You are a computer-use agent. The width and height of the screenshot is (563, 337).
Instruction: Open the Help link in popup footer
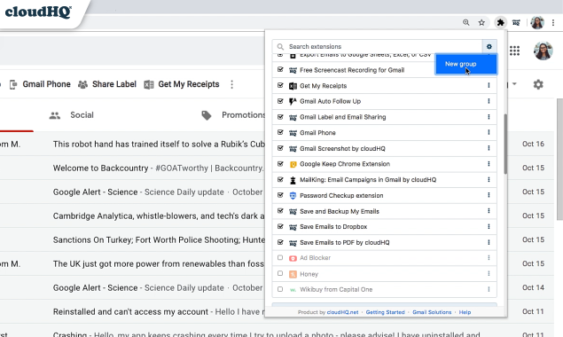pos(465,312)
